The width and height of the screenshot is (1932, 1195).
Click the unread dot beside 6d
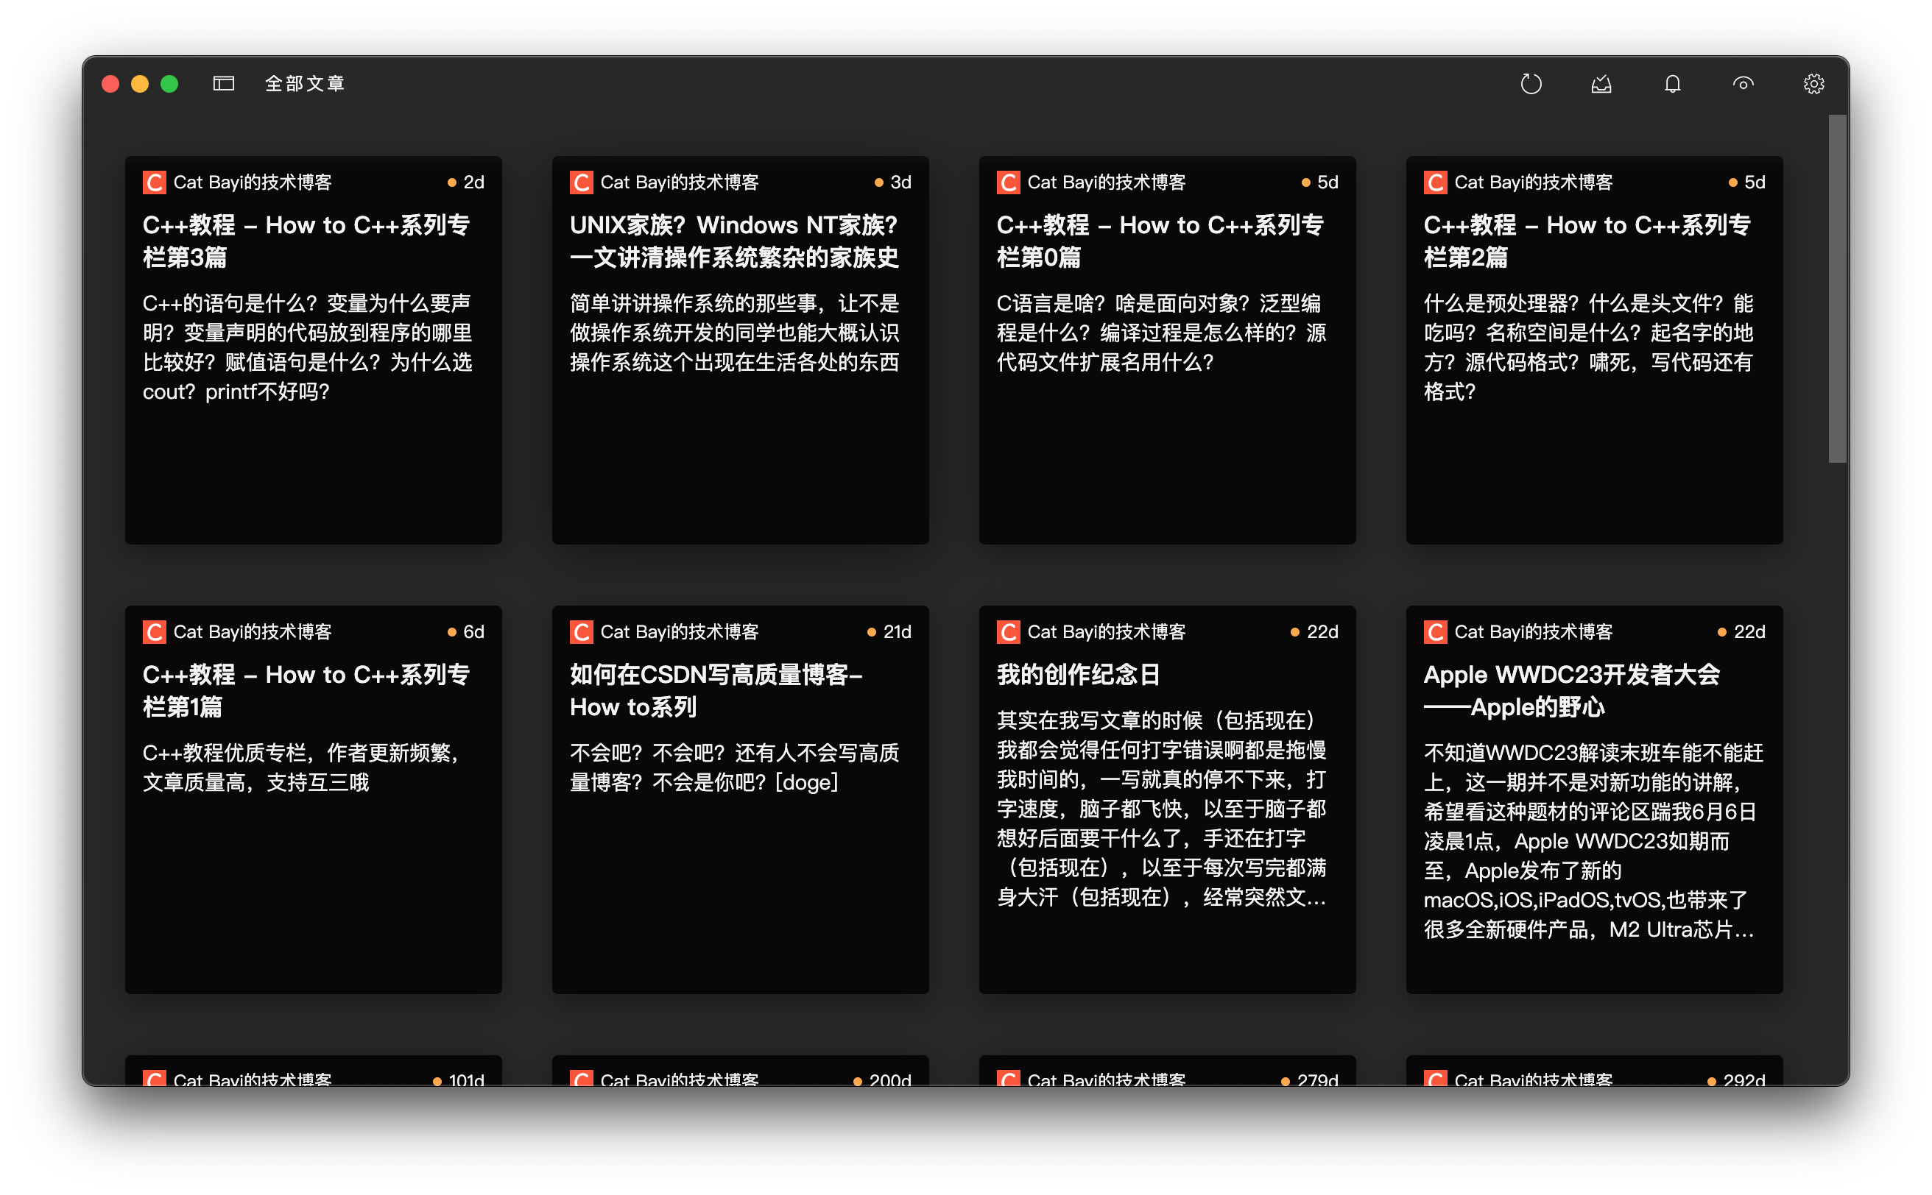(451, 632)
